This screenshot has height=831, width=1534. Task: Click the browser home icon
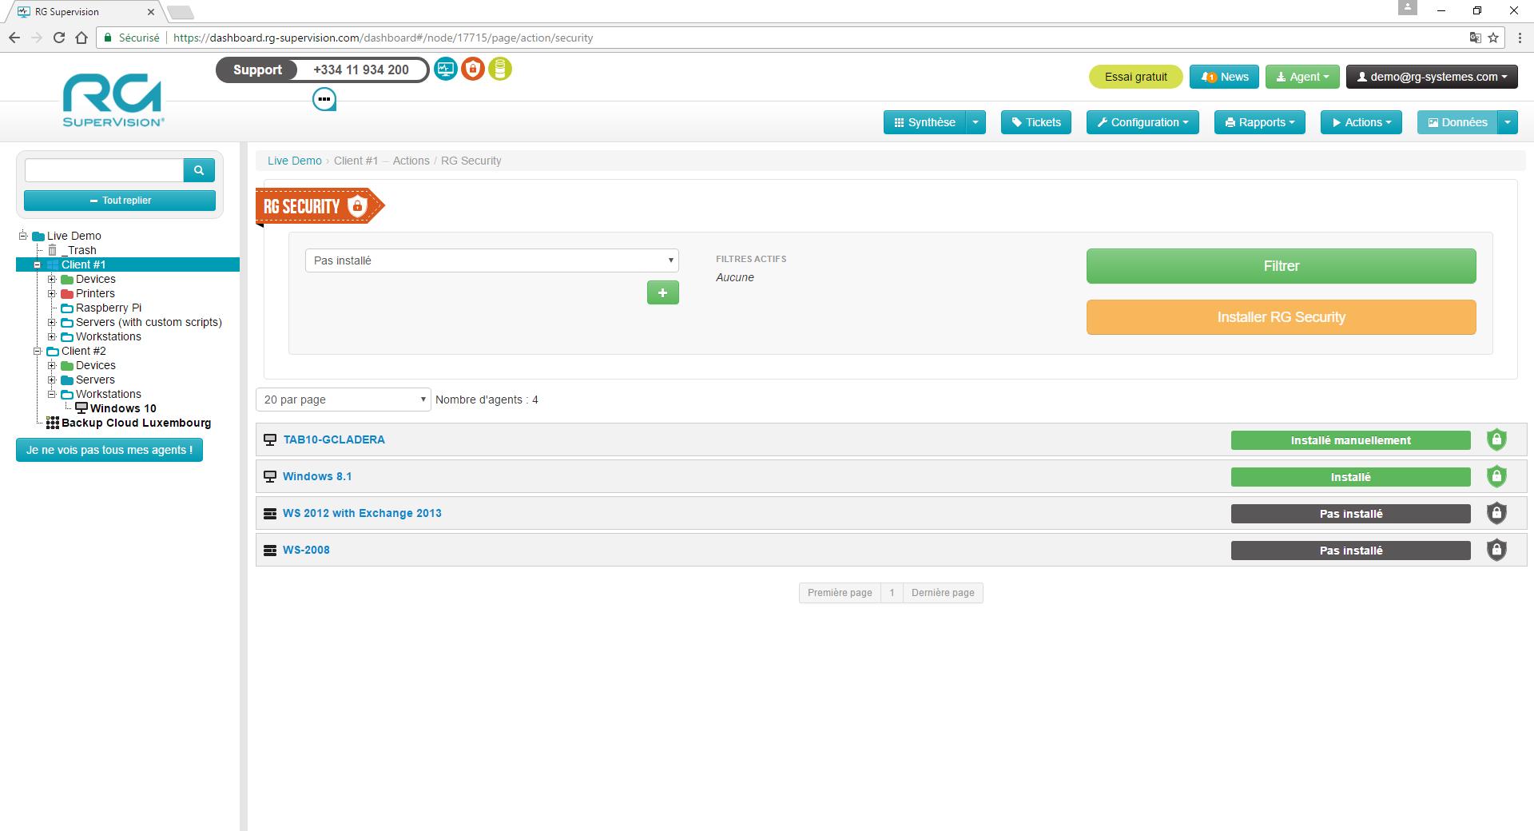tap(81, 38)
